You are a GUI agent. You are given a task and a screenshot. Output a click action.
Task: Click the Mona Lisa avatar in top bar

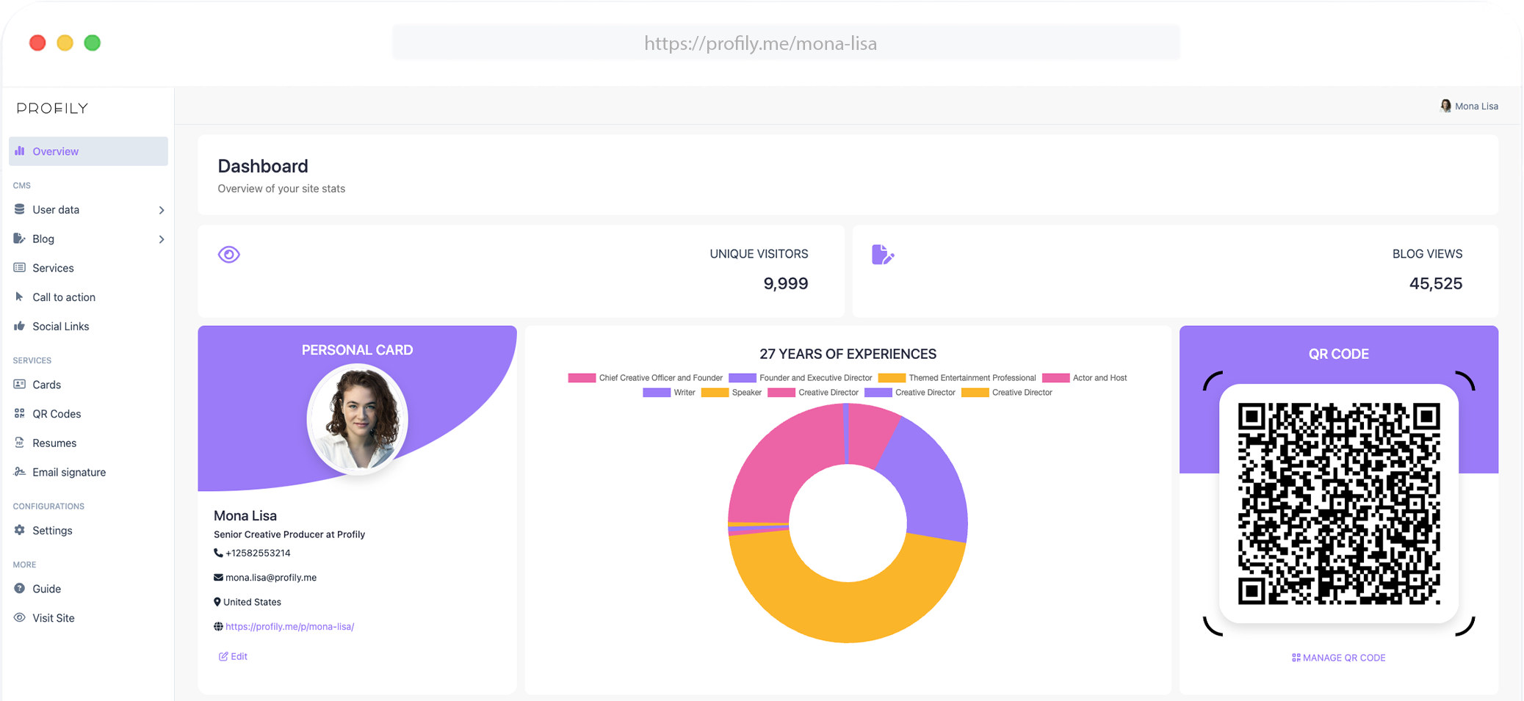(x=1445, y=106)
